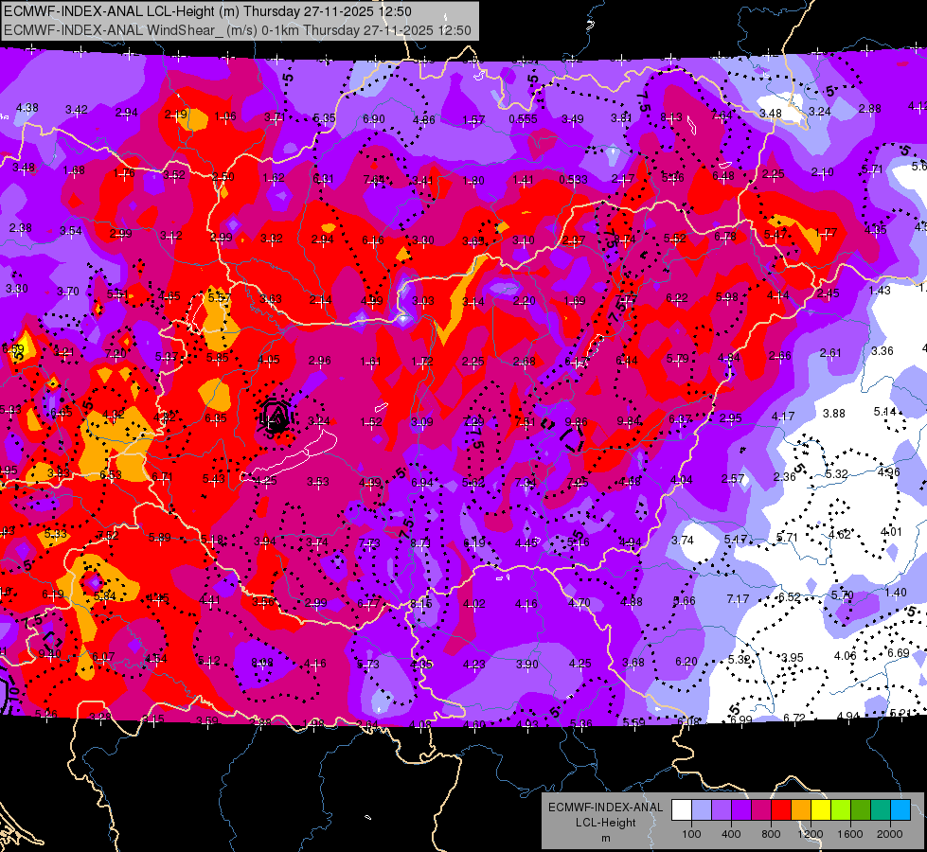Pick the orange legend swatch before 1200
This screenshot has height=852, width=927.
pos(802,809)
